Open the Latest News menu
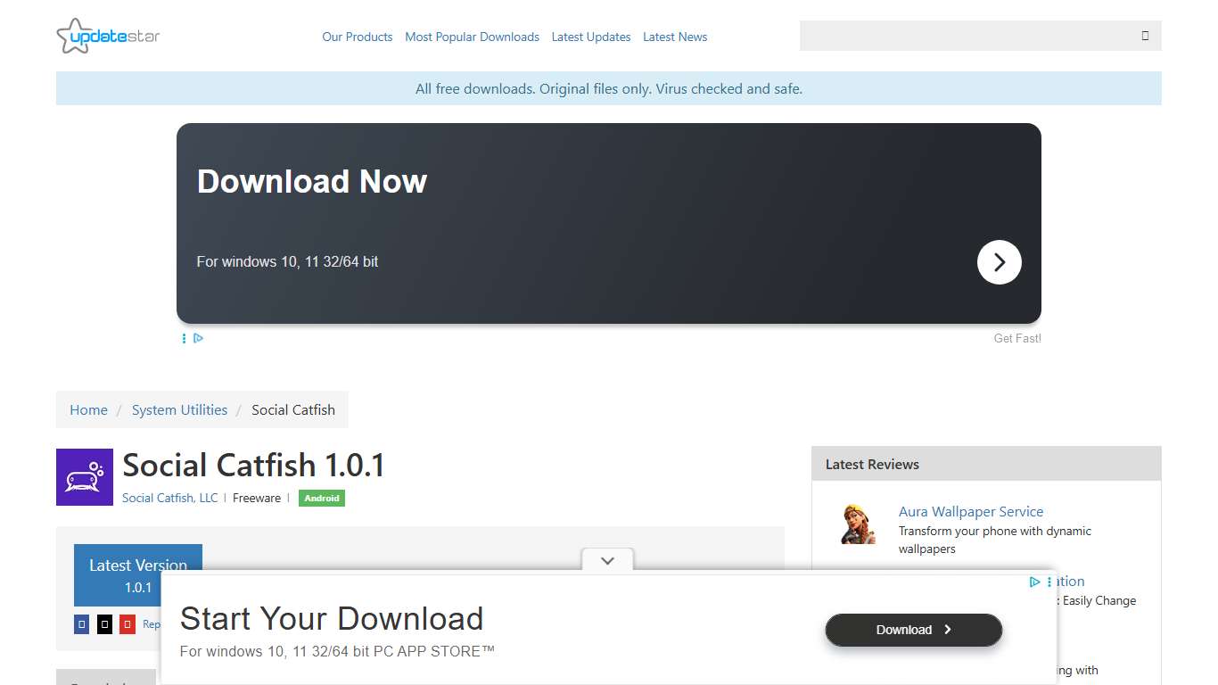1218x685 pixels. pos(675,37)
